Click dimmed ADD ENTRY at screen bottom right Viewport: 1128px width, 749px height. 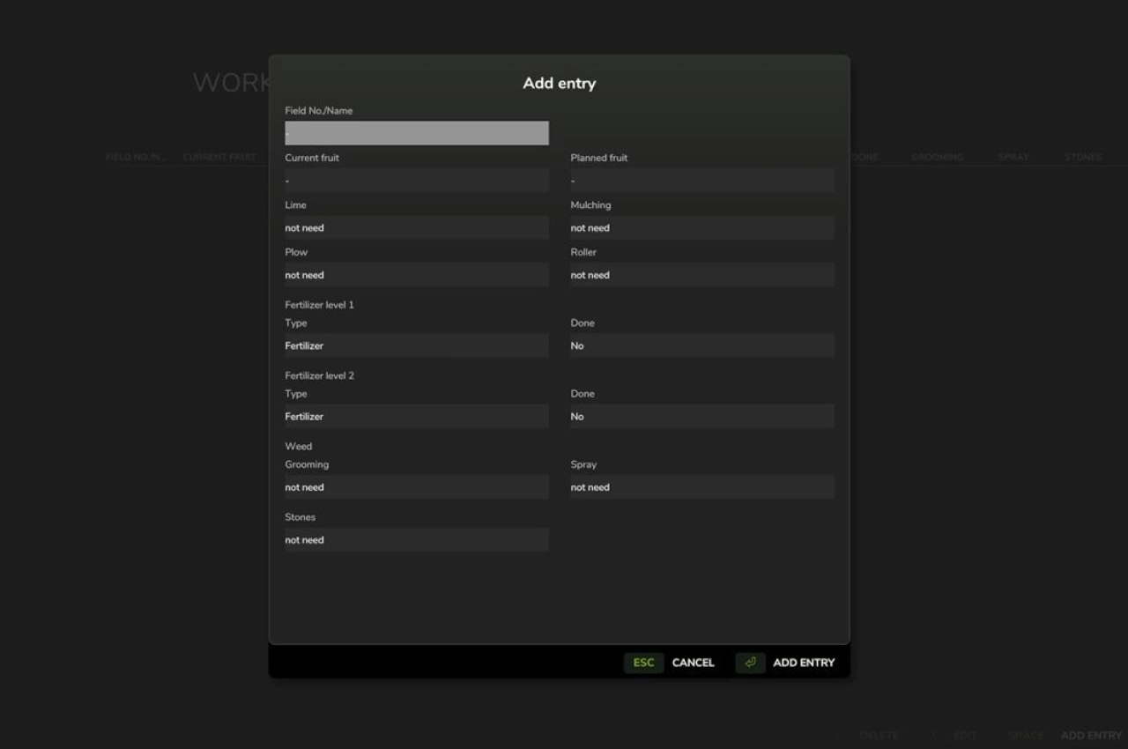[1090, 735]
